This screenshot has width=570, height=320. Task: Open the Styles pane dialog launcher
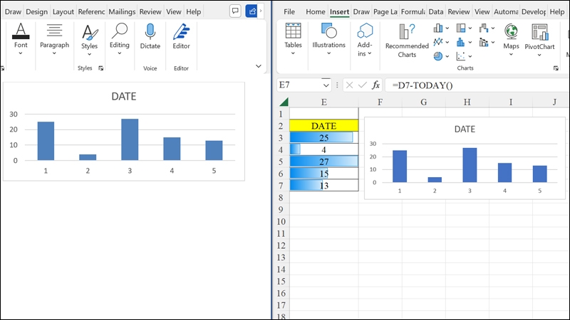(101, 68)
